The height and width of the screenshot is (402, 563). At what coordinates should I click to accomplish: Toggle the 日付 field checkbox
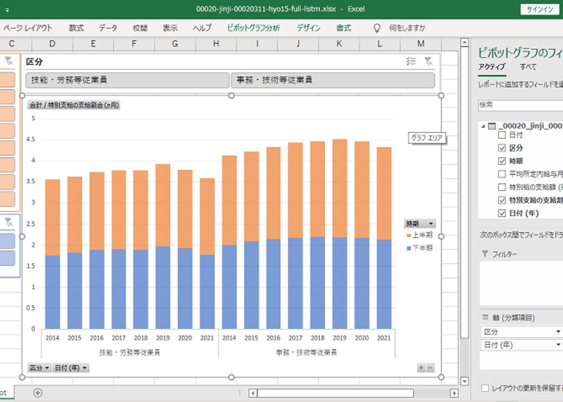[x=502, y=135]
